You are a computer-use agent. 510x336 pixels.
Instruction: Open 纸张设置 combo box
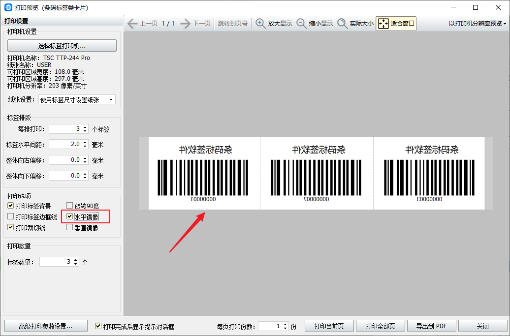pyautogui.click(x=77, y=100)
